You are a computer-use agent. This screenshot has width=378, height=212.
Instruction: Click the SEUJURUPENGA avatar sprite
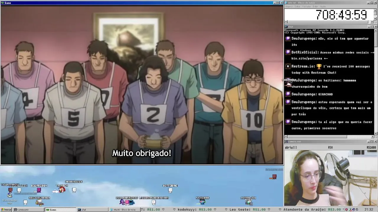pyautogui.click(x=39, y=202)
